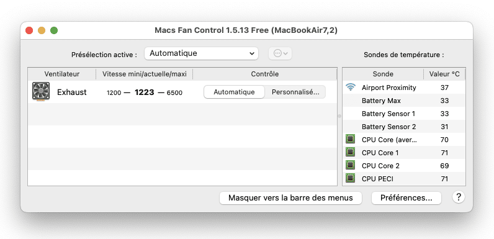
Task: Click the Contrôle column header
Action: pyautogui.click(x=264, y=74)
